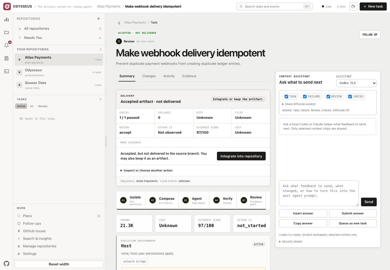Add a repository with the plus icon

coord(99,19)
